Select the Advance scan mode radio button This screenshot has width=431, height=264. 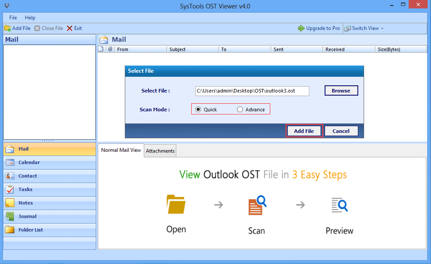[240, 110]
